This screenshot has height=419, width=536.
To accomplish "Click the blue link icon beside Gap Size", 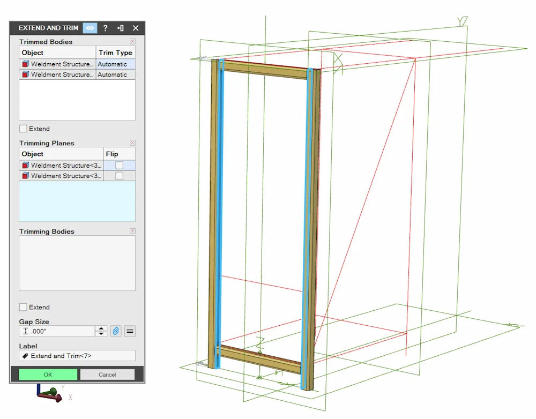I will pos(116,331).
